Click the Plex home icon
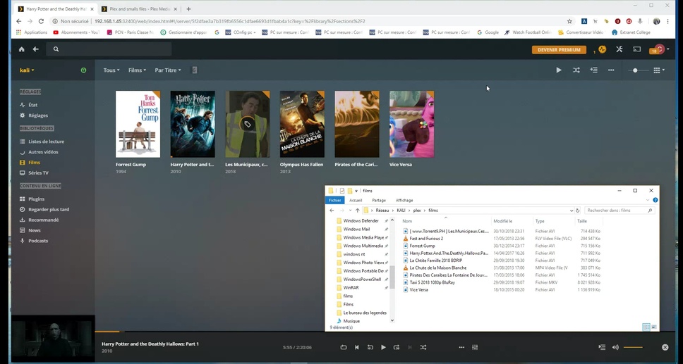This screenshot has width=683, height=364. [21, 49]
